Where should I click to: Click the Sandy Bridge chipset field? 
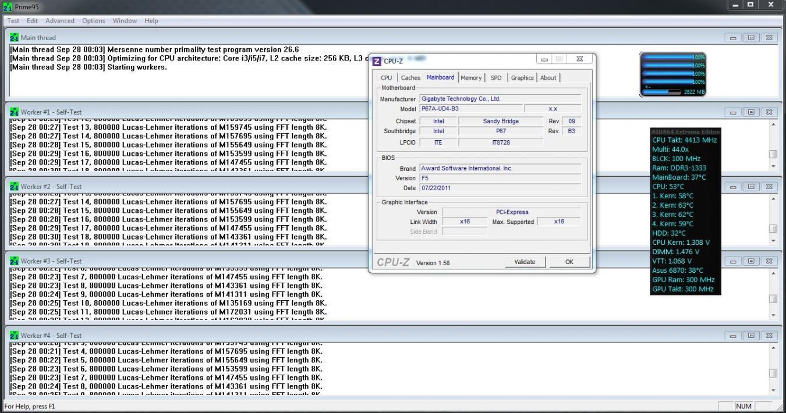[x=501, y=121]
